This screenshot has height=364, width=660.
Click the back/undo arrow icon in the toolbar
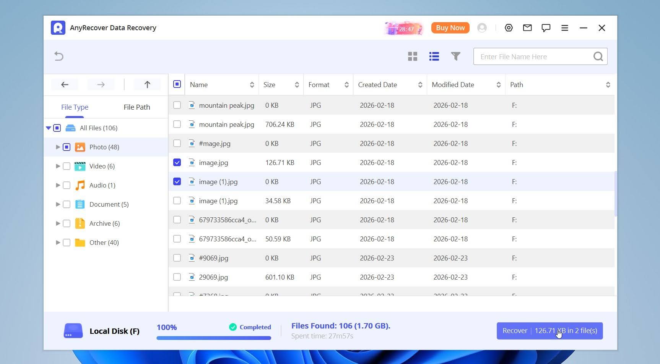pos(59,56)
